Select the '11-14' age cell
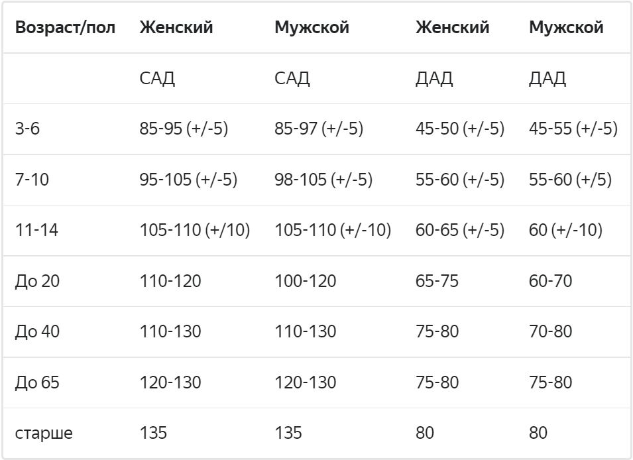 pyautogui.click(x=36, y=230)
